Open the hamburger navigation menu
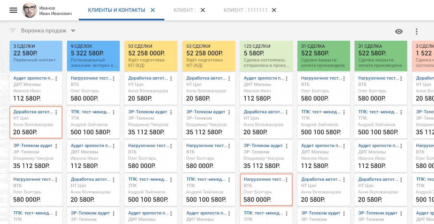 click(13, 10)
